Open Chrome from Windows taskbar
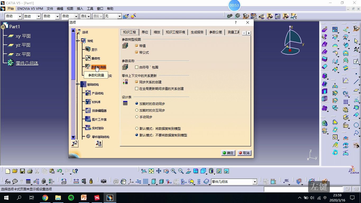Image resolution: width=361 pixels, height=203 pixels. coord(45,198)
